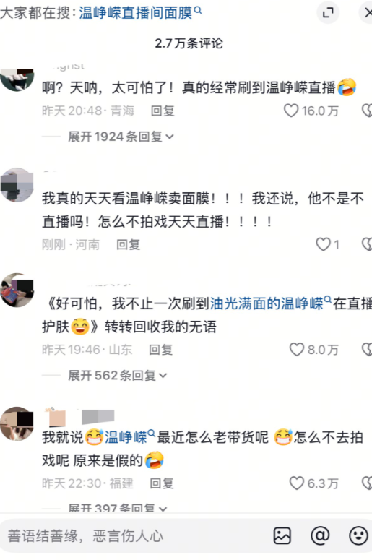Viewport: 372px width, 560px height.
Task: Reply to the 青海 comment
Action: click(x=163, y=111)
